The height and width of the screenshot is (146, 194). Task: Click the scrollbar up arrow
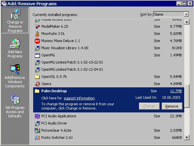point(187,22)
